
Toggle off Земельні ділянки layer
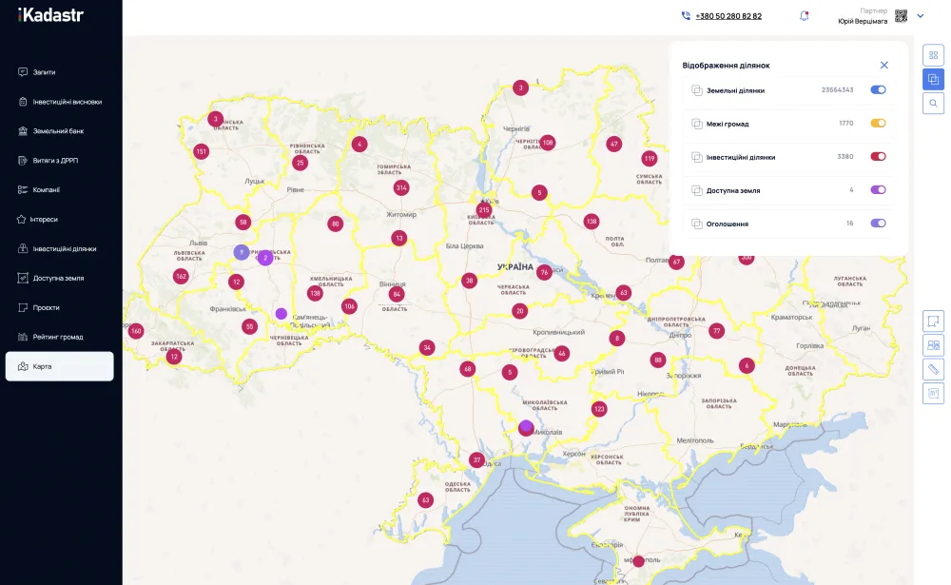click(x=878, y=90)
